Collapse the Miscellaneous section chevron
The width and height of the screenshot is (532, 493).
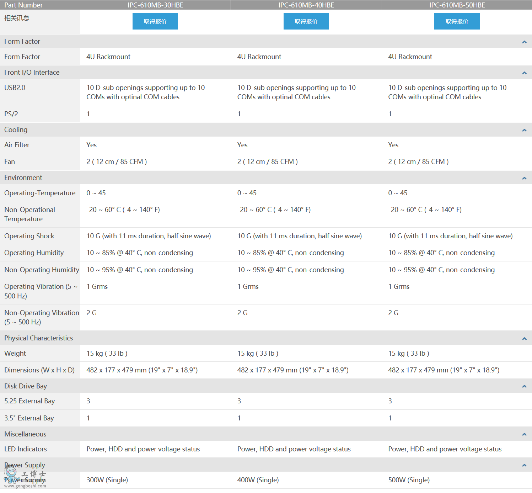(524, 434)
